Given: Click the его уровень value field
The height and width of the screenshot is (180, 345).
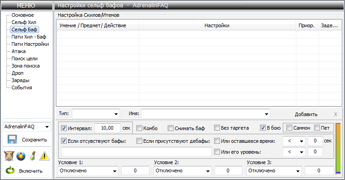Looking at the screenshot, I should click(x=315, y=152).
